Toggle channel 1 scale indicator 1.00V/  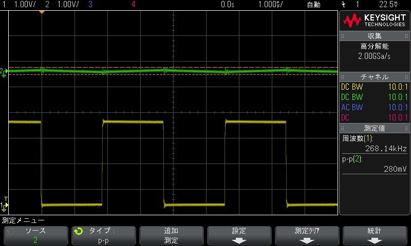(18, 5)
